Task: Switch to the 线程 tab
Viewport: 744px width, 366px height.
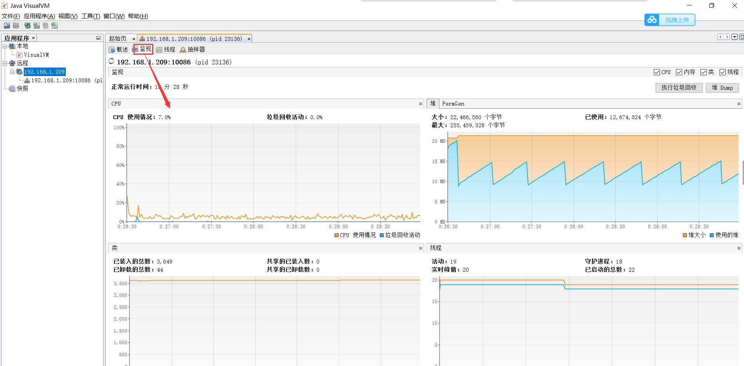Action: click(166, 49)
